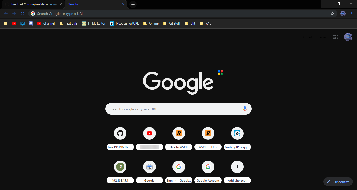Open the 192.168.15.1 shortcut
Screen dimensions: 357x190
pos(120,172)
